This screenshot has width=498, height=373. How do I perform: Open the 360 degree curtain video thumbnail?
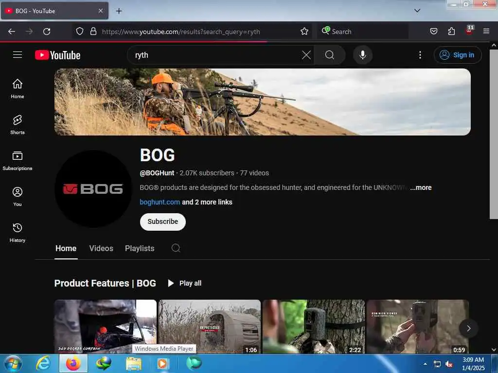(x=106, y=326)
